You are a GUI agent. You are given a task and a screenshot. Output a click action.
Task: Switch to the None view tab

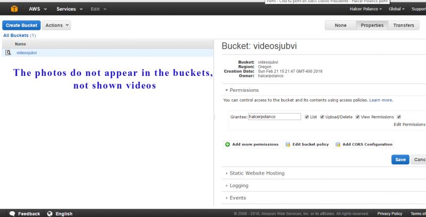(x=340, y=25)
